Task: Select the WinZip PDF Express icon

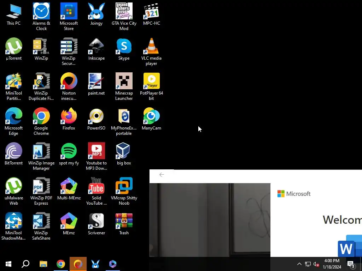Action: 41,191
